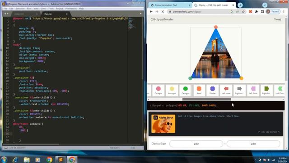Open the File menu in Sublime Text
The height and width of the screenshot is (163, 289).
(5, 9)
